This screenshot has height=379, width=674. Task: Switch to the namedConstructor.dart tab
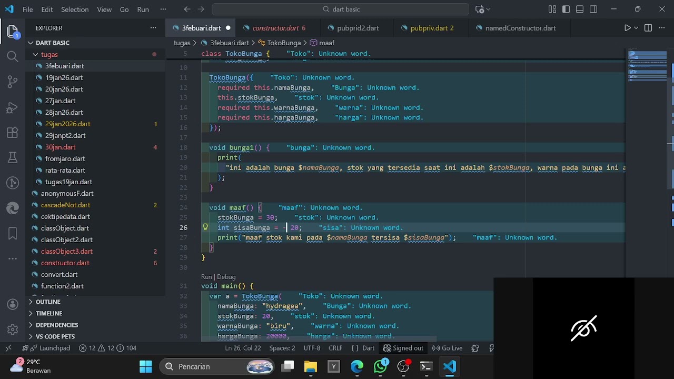tap(520, 28)
